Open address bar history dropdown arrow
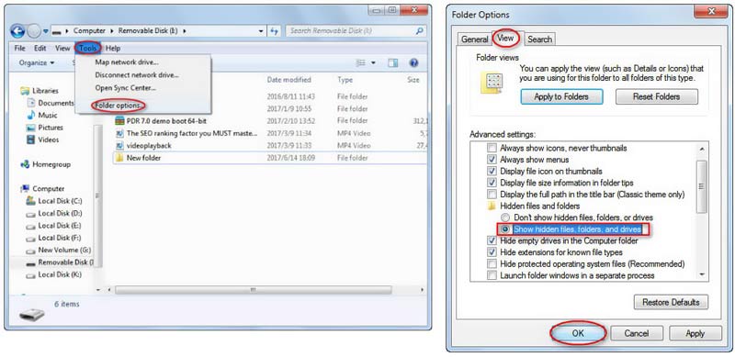This screenshot has height=357, width=735. (x=261, y=31)
